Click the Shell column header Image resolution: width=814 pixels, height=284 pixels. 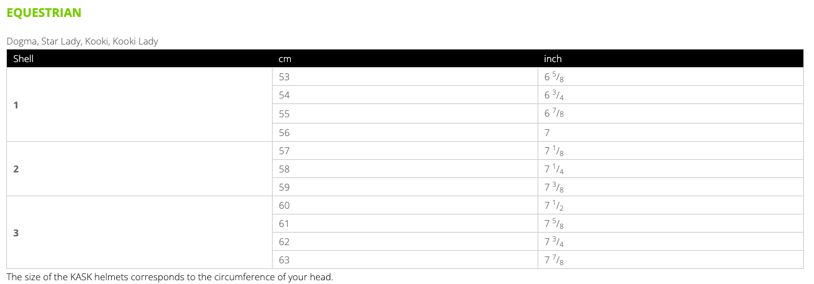click(23, 59)
